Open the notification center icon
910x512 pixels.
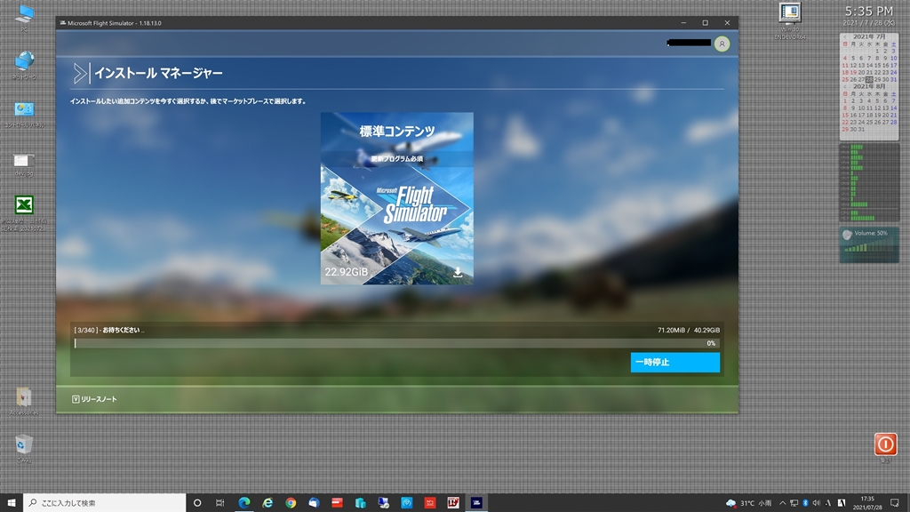coord(895,503)
